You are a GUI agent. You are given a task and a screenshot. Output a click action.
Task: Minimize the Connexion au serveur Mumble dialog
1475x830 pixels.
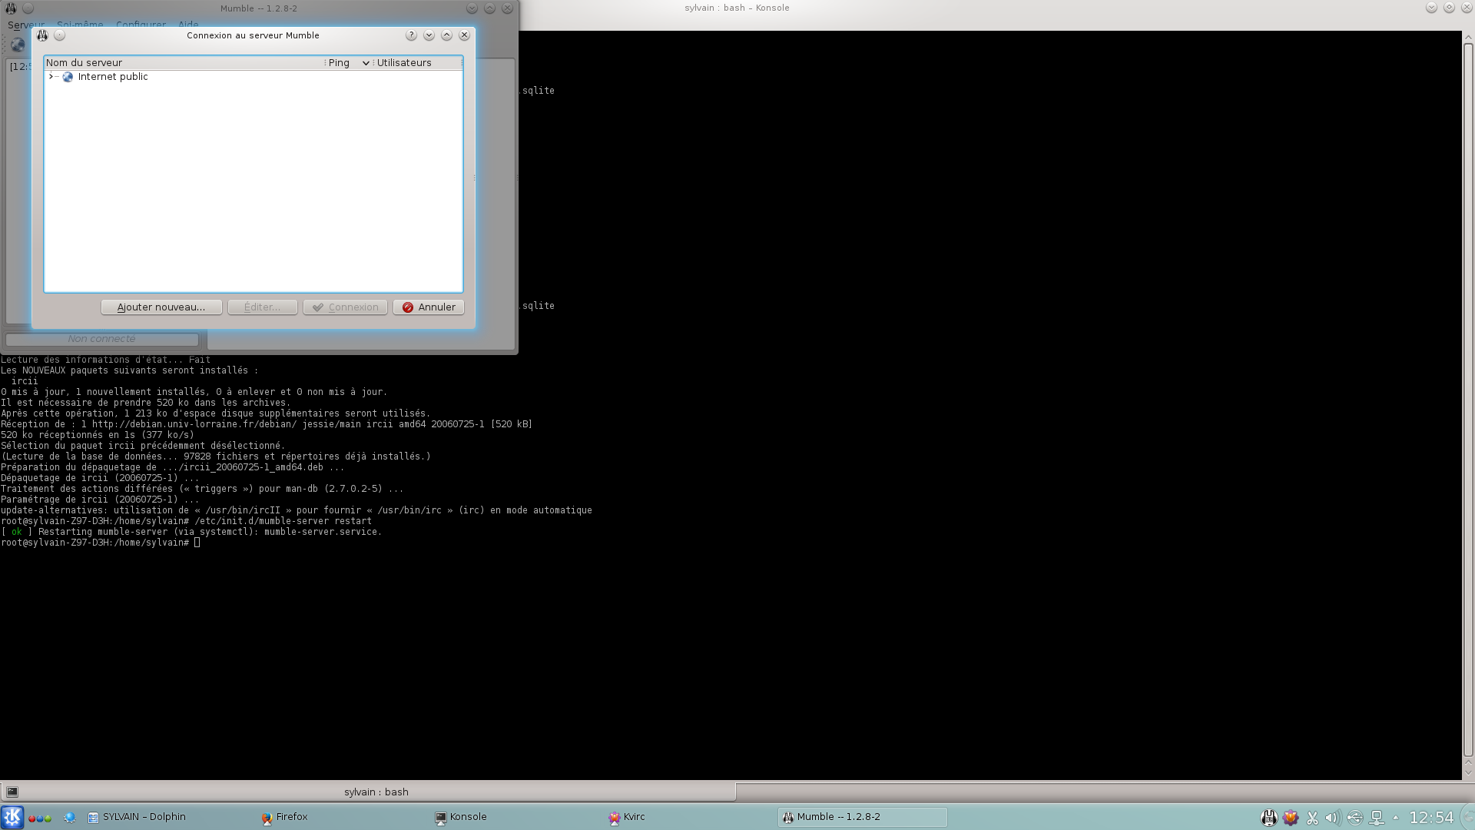coord(429,35)
